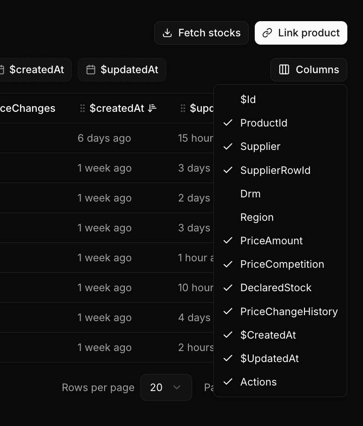The height and width of the screenshot is (426, 363).
Task: Show the Region column
Action: point(257,217)
